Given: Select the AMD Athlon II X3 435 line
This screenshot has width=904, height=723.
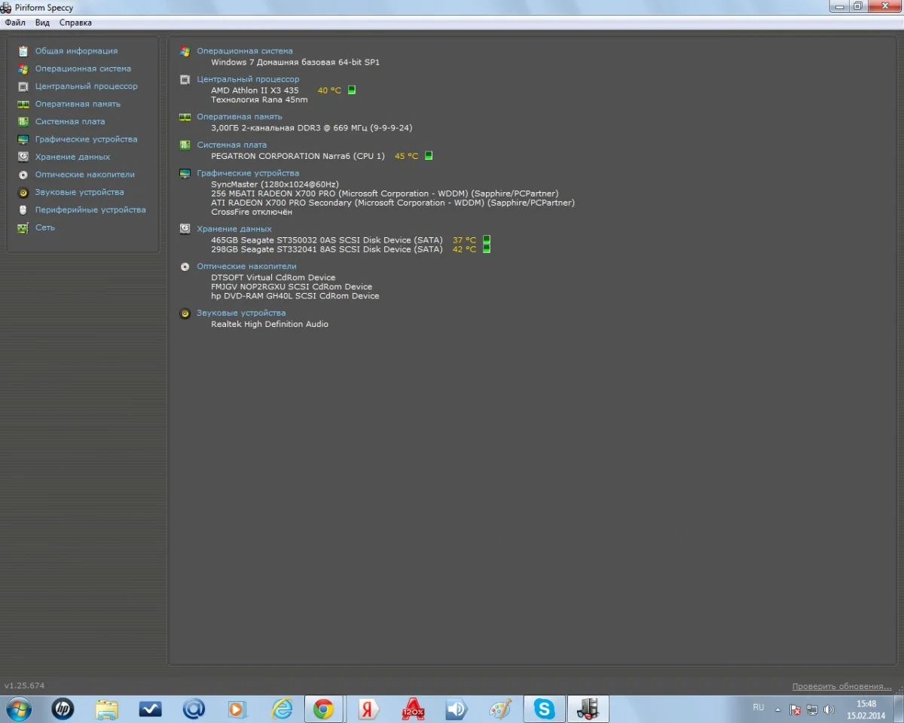Looking at the screenshot, I should pyautogui.click(x=255, y=90).
